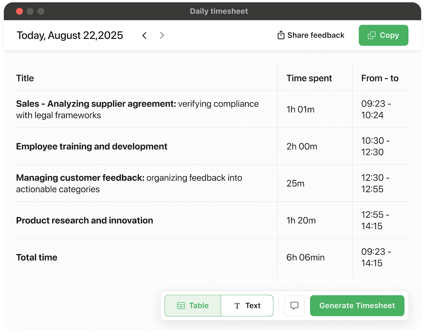Click the share icon beside Share feedback
425x336 pixels.
click(x=281, y=35)
